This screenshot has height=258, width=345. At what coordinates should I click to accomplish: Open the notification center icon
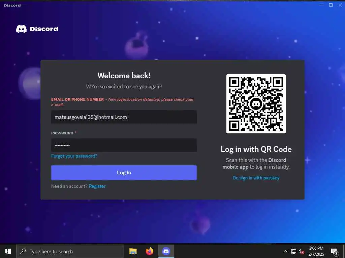pos(335,251)
